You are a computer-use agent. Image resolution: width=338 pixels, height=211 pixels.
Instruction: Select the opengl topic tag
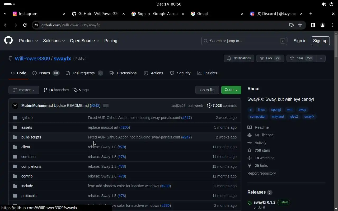pos(276,110)
